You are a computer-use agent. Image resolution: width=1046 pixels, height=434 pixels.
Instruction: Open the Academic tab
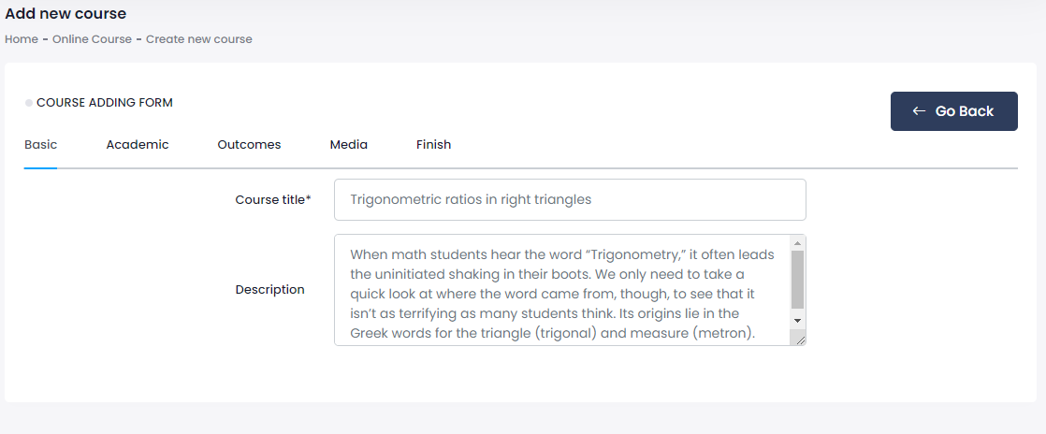coord(138,145)
